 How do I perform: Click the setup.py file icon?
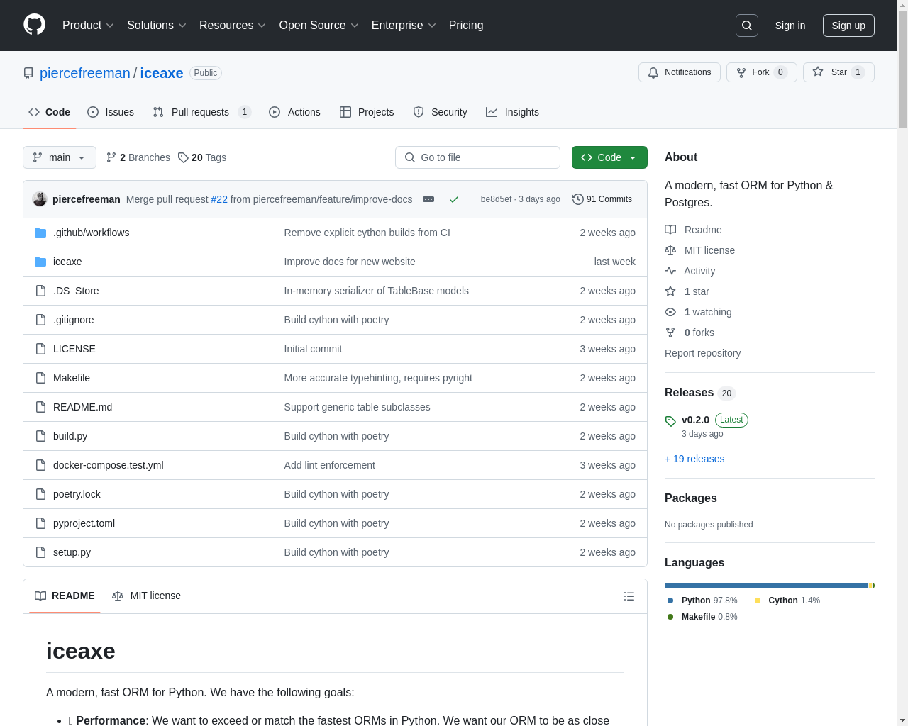coord(40,552)
